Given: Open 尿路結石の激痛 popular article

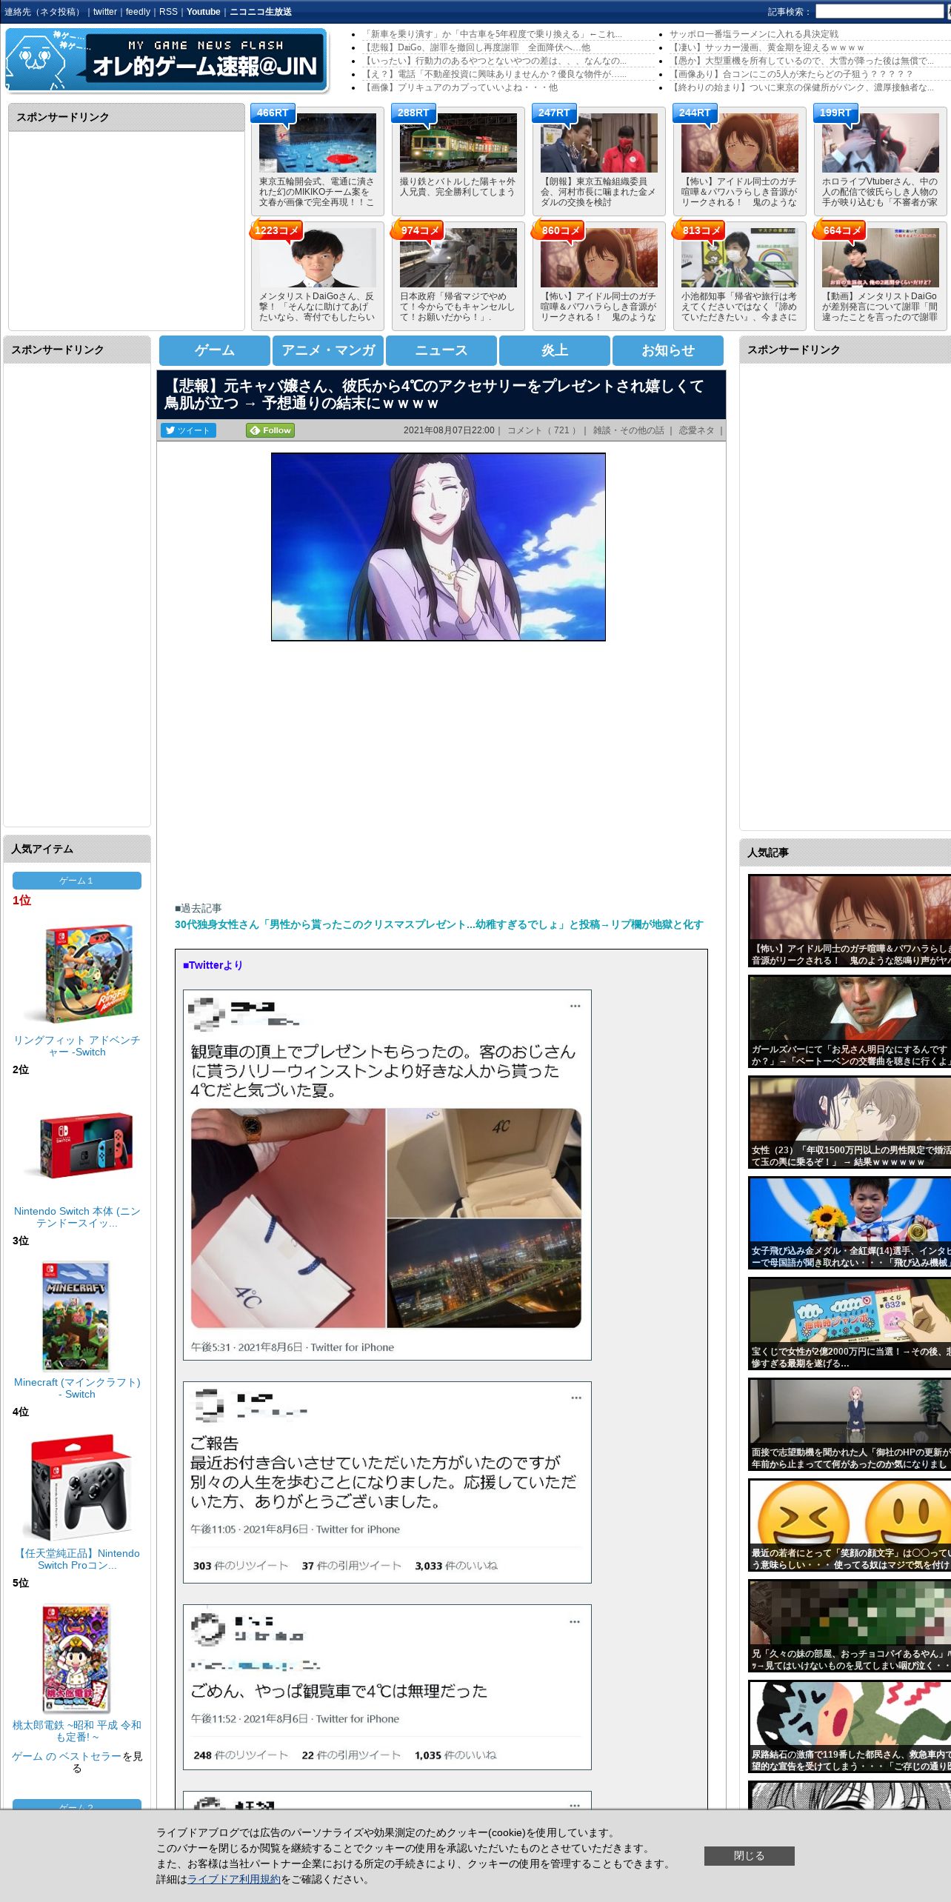Looking at the screenshot, I should pos(850,1726).
